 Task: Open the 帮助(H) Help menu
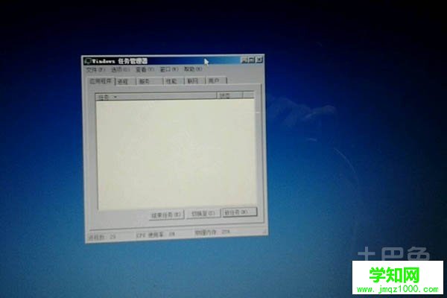tap(193, 69)
